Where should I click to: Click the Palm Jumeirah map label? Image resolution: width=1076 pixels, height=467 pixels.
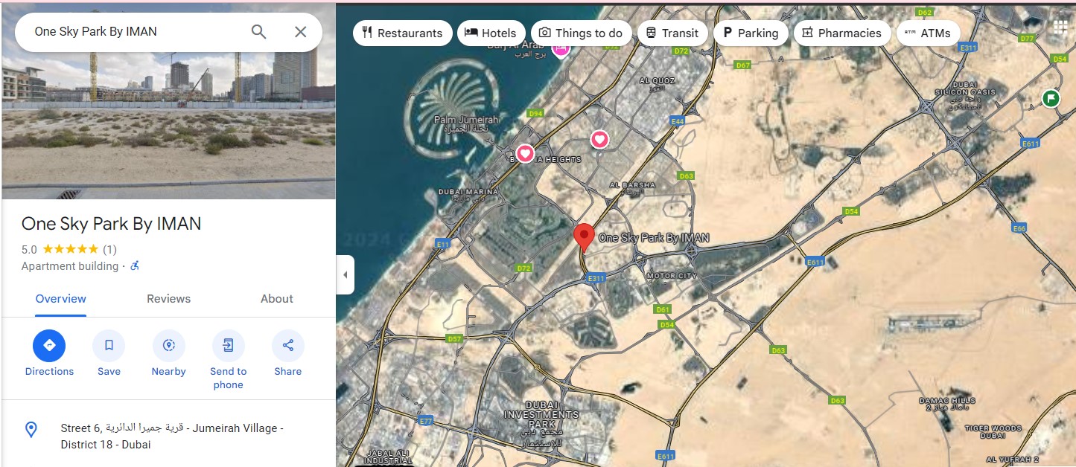pos(466,123)
